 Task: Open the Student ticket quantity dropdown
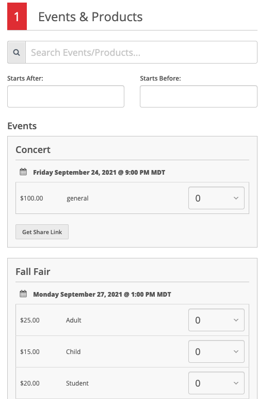[216, 383]
